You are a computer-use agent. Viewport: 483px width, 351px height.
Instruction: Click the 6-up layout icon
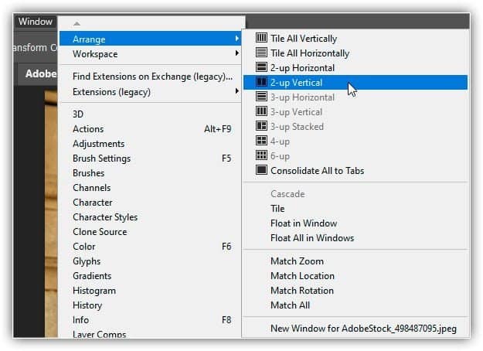tap(262, 156)
